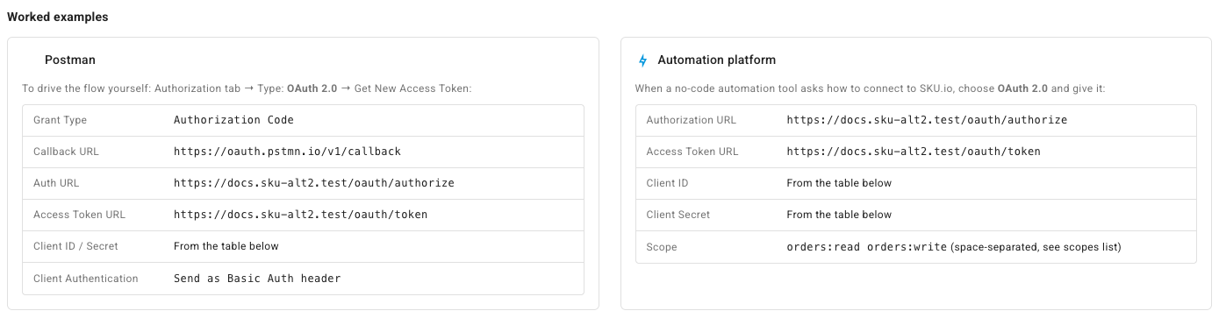Click the Callback URL label
Screen dimensions: 1219x318
point(66,152)
